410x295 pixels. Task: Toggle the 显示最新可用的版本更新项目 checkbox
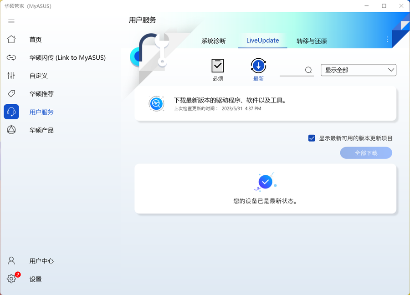pyautogui.click(x=312, y=138)
